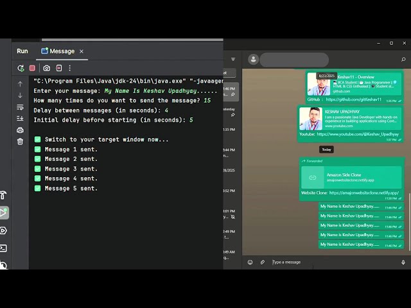Open the Terminal tool window
The height and width of the screenshot is (308, 411).
[x=3, y=248]
